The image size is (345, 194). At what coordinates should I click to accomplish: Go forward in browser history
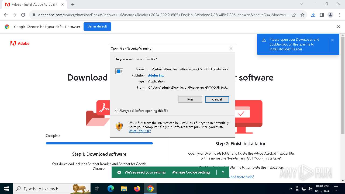[x=15, y=15]
